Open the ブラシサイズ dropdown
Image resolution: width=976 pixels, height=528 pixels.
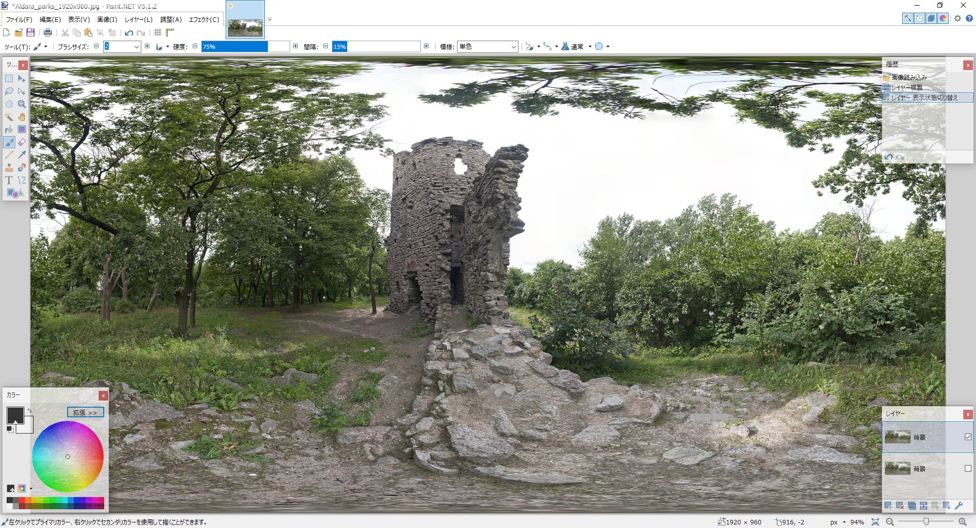tap(136, 47)
